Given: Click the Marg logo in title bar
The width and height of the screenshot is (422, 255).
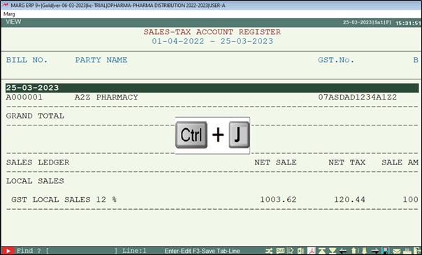Looking at the screenshot, I should point(5,5).
